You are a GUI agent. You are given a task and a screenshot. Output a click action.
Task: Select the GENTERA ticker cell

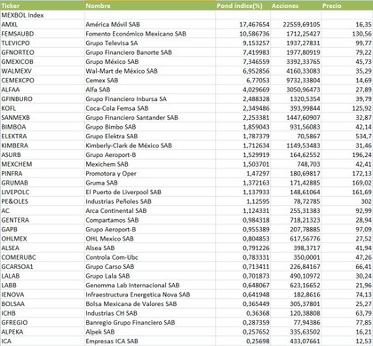pyautogui.click(x=43, y=220)
